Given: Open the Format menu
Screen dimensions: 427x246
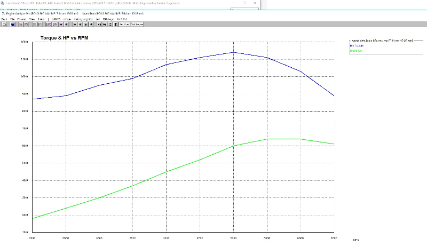Looking at the screenshot, I should [x=21, y=19].
